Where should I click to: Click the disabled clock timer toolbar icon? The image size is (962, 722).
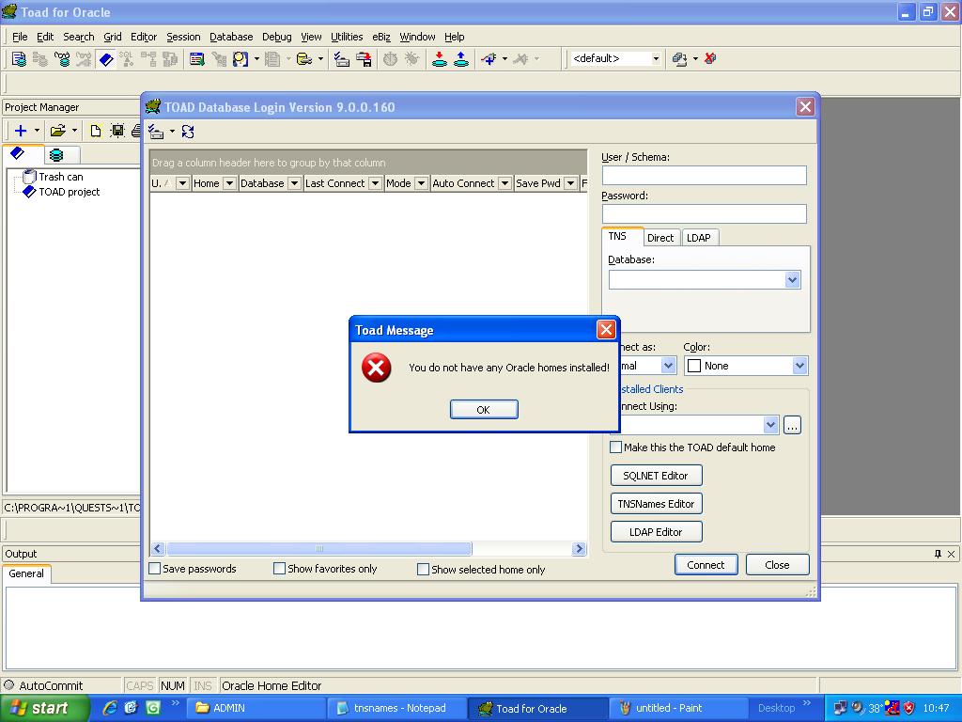(390, 59)
